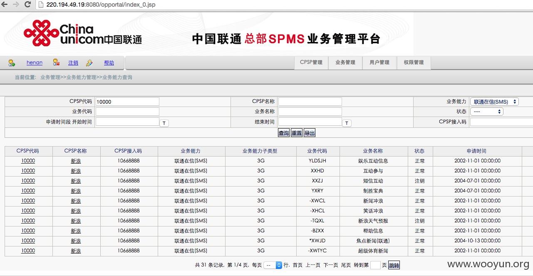Open 新浪 link in the -XHCL row
Image resolution: width=533 pixels, height=276 pixels.
(76, 211)
